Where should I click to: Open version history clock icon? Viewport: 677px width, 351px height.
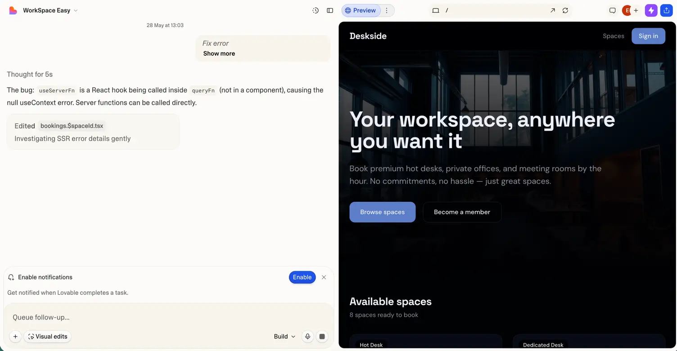[x=316, y=10]
